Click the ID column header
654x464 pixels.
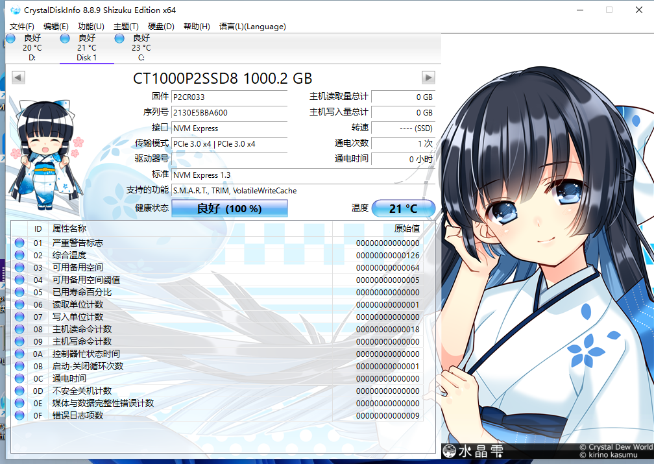point(38,228)
